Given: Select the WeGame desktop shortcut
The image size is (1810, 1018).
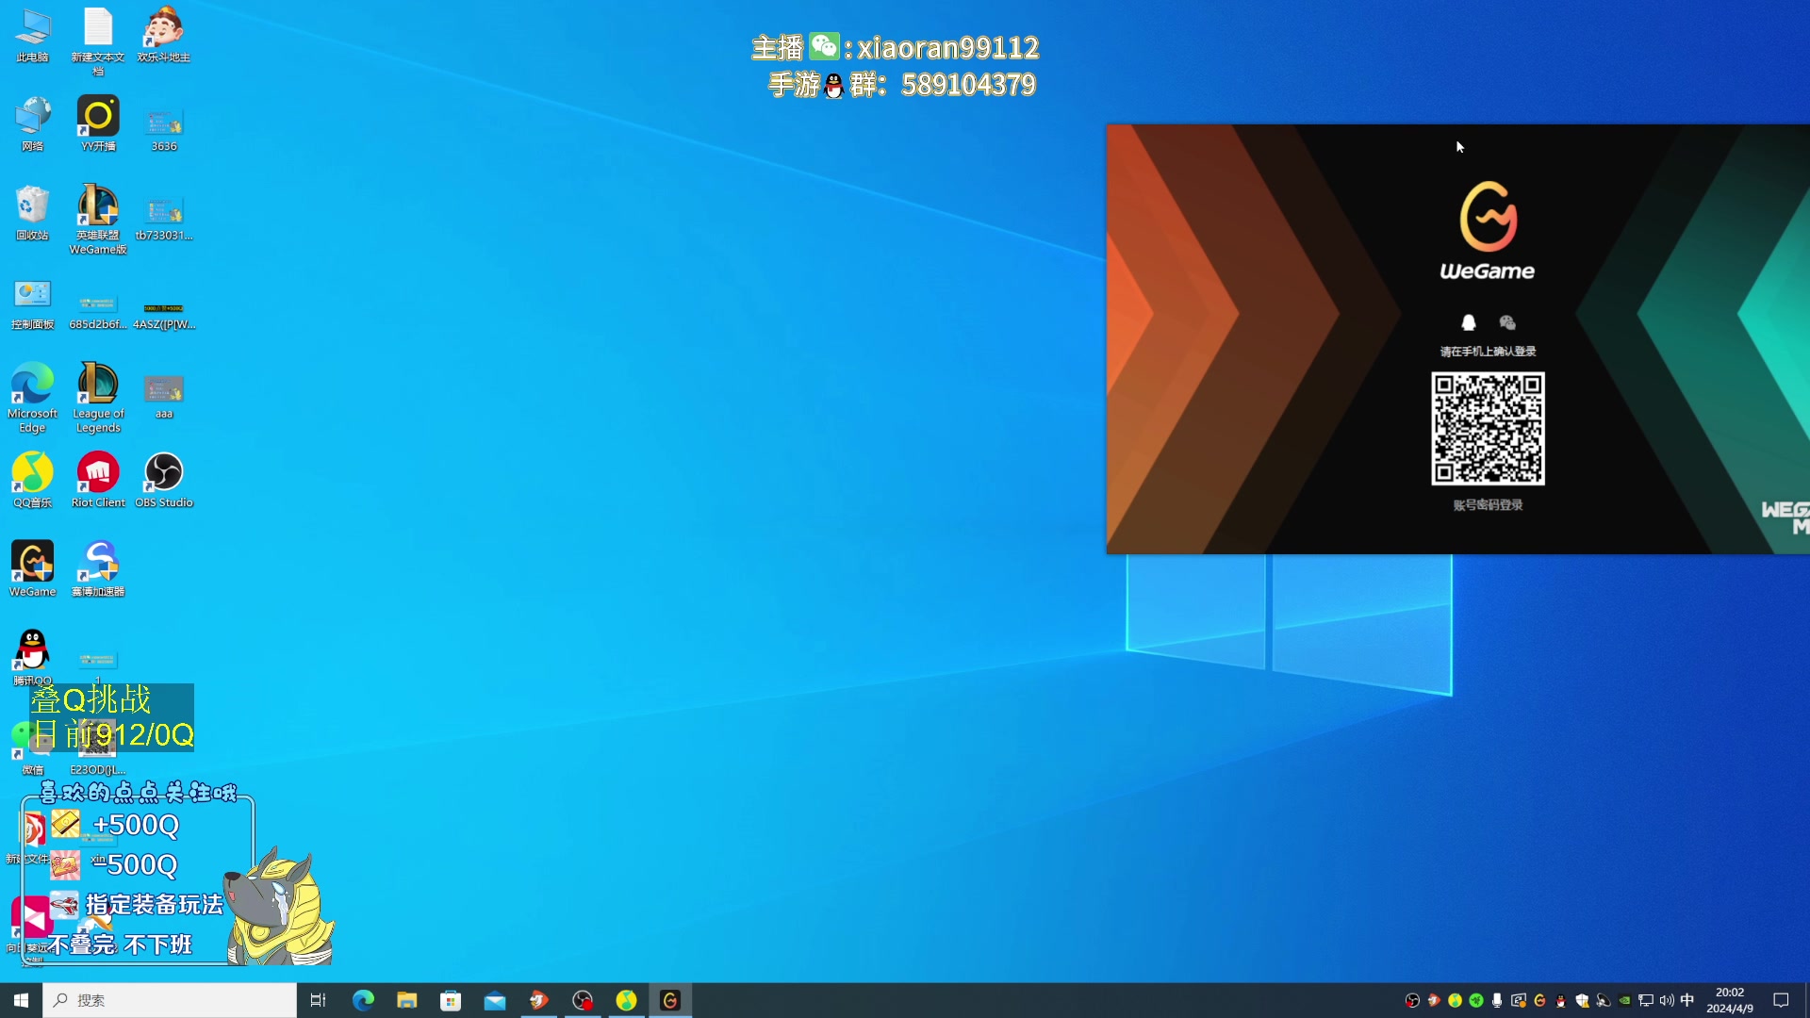Looking at the screenshot, I should [32, 569].
